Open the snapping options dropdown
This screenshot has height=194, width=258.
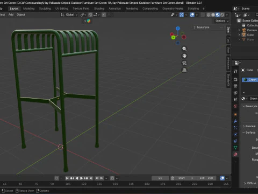pos(96,15)
